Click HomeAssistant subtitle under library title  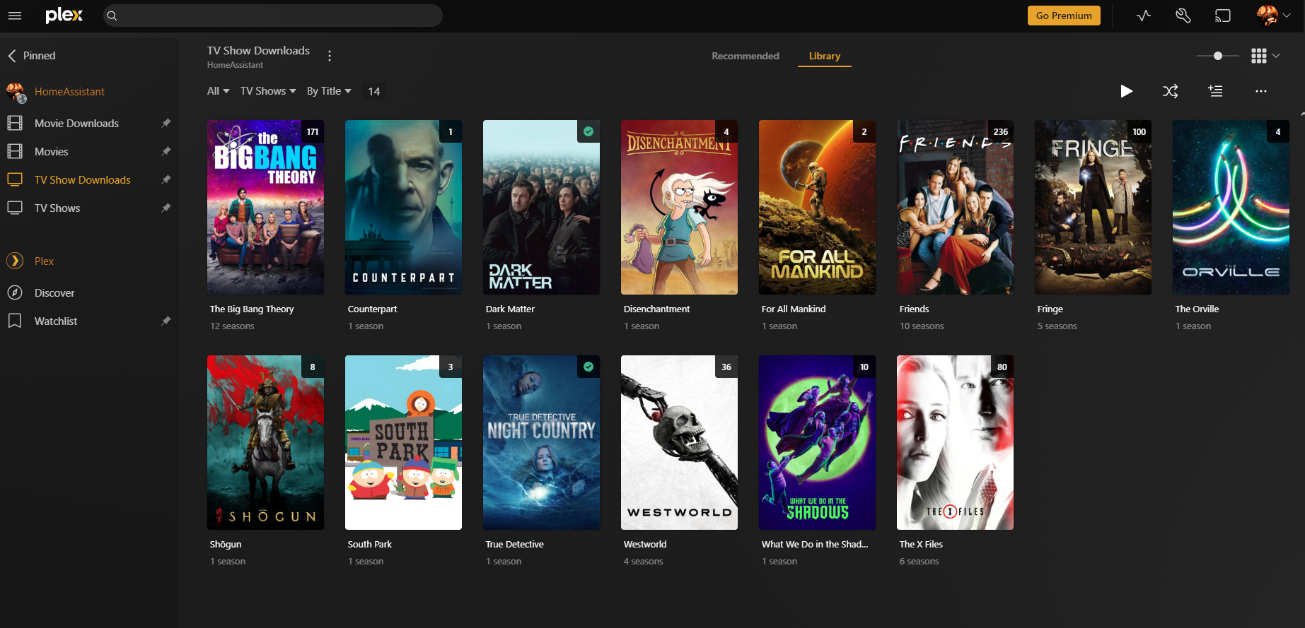click(235, 65)
